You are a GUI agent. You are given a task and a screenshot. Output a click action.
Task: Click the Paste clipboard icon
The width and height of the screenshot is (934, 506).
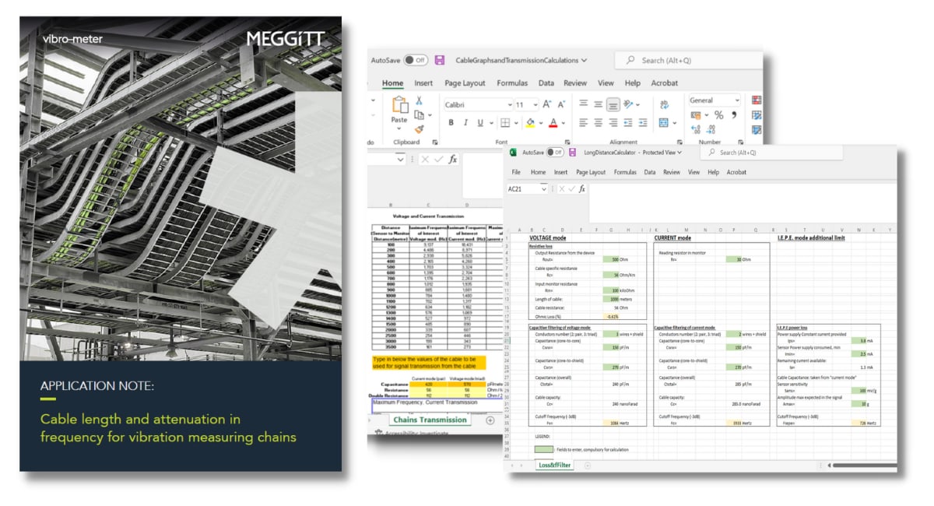tap(399, 106)
